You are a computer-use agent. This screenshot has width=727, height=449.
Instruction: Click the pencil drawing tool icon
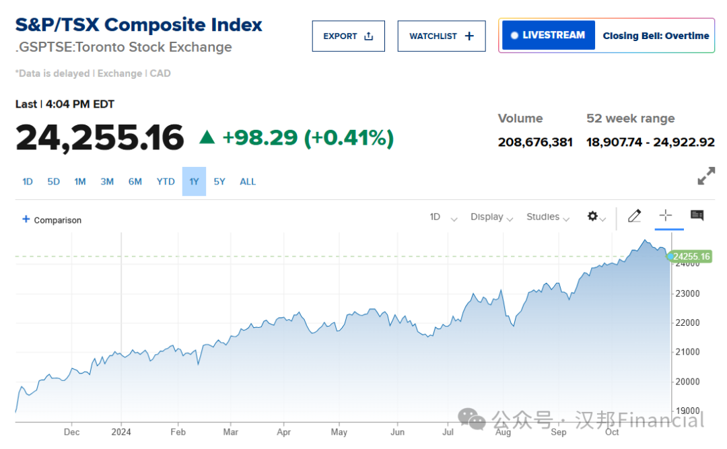click(634, 216)
